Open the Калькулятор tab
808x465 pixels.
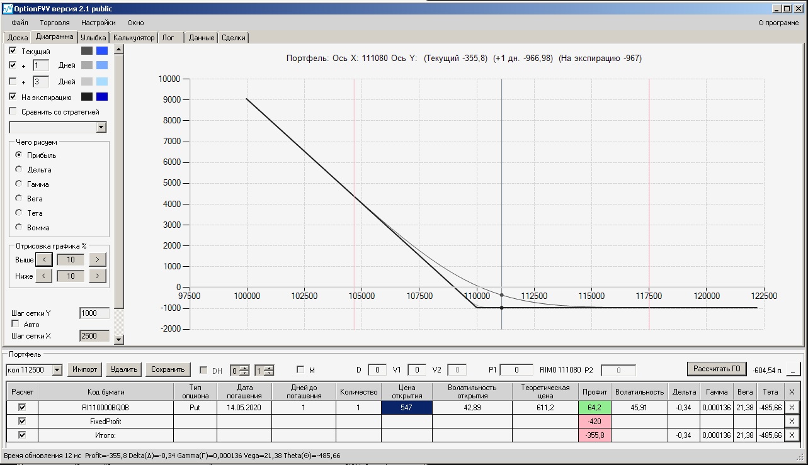tap(134, 38)
